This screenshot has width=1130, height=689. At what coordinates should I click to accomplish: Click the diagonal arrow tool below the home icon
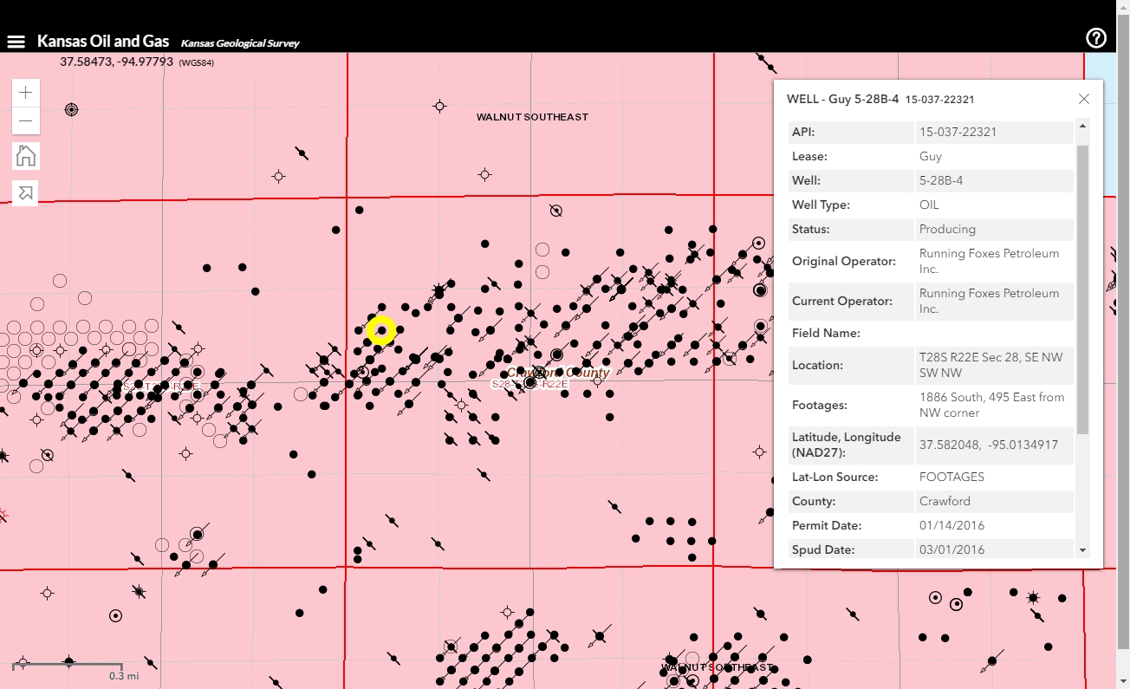coord(26,193)
